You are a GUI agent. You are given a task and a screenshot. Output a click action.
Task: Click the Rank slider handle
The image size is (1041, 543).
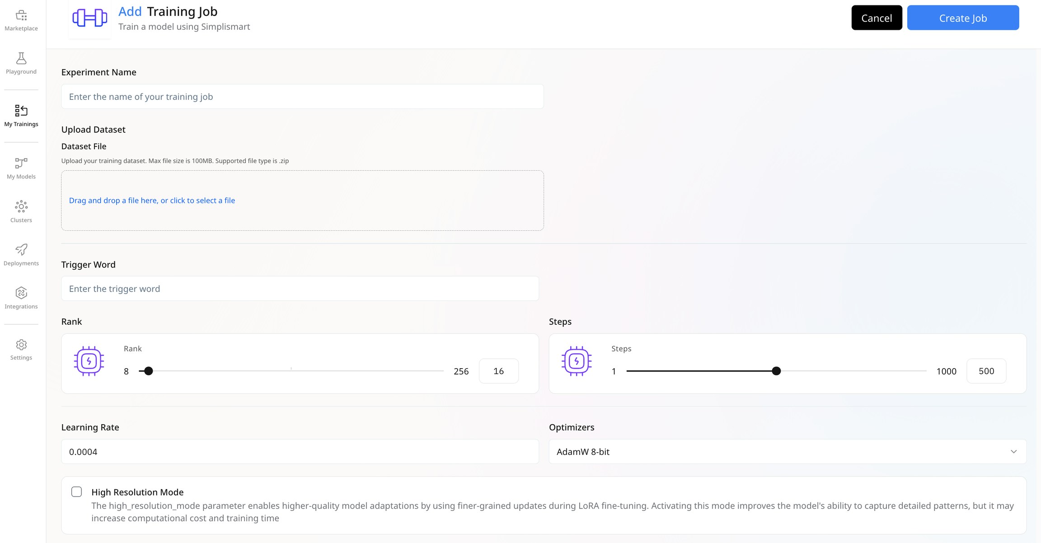(149, 371)
